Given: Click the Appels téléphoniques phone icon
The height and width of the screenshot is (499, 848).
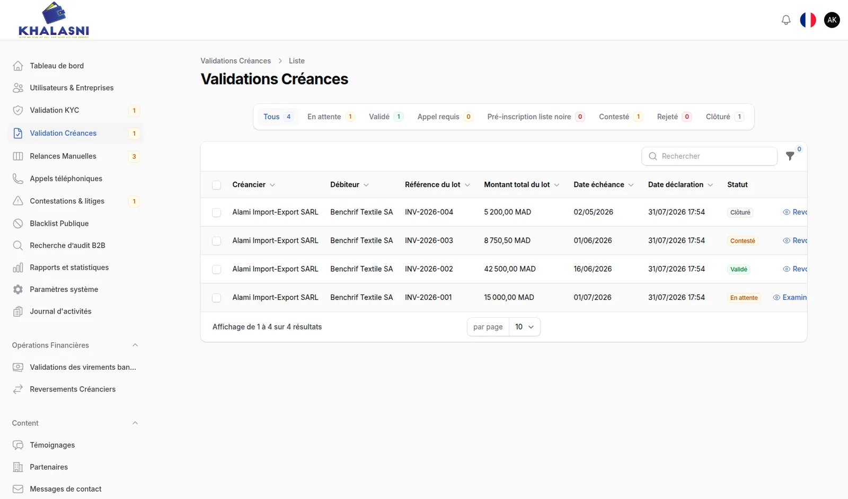Looking at the screenshot, I should pos(18,179).
